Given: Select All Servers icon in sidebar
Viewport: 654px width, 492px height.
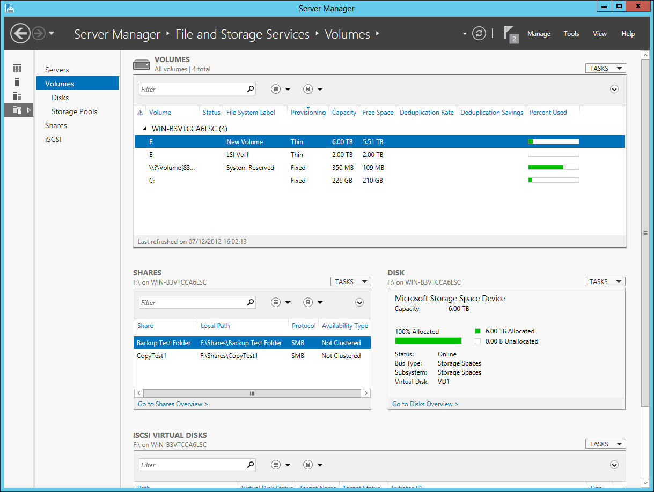Looking at the screenshot, I should [x=17, y=96].
